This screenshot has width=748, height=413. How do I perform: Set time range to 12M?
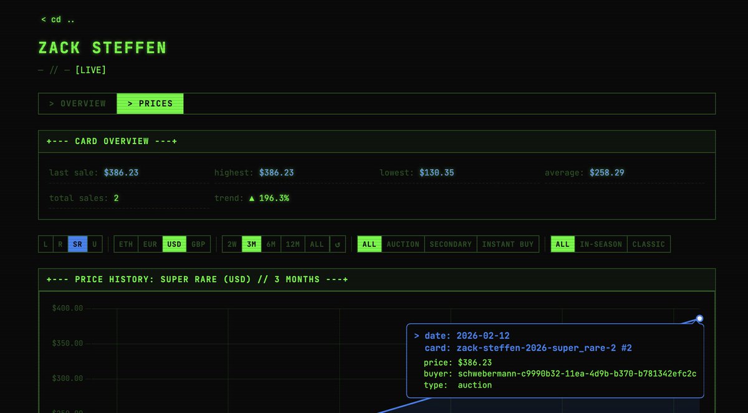tap(293, 244)
